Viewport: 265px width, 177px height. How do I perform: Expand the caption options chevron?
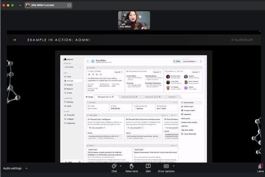point(174,166)
